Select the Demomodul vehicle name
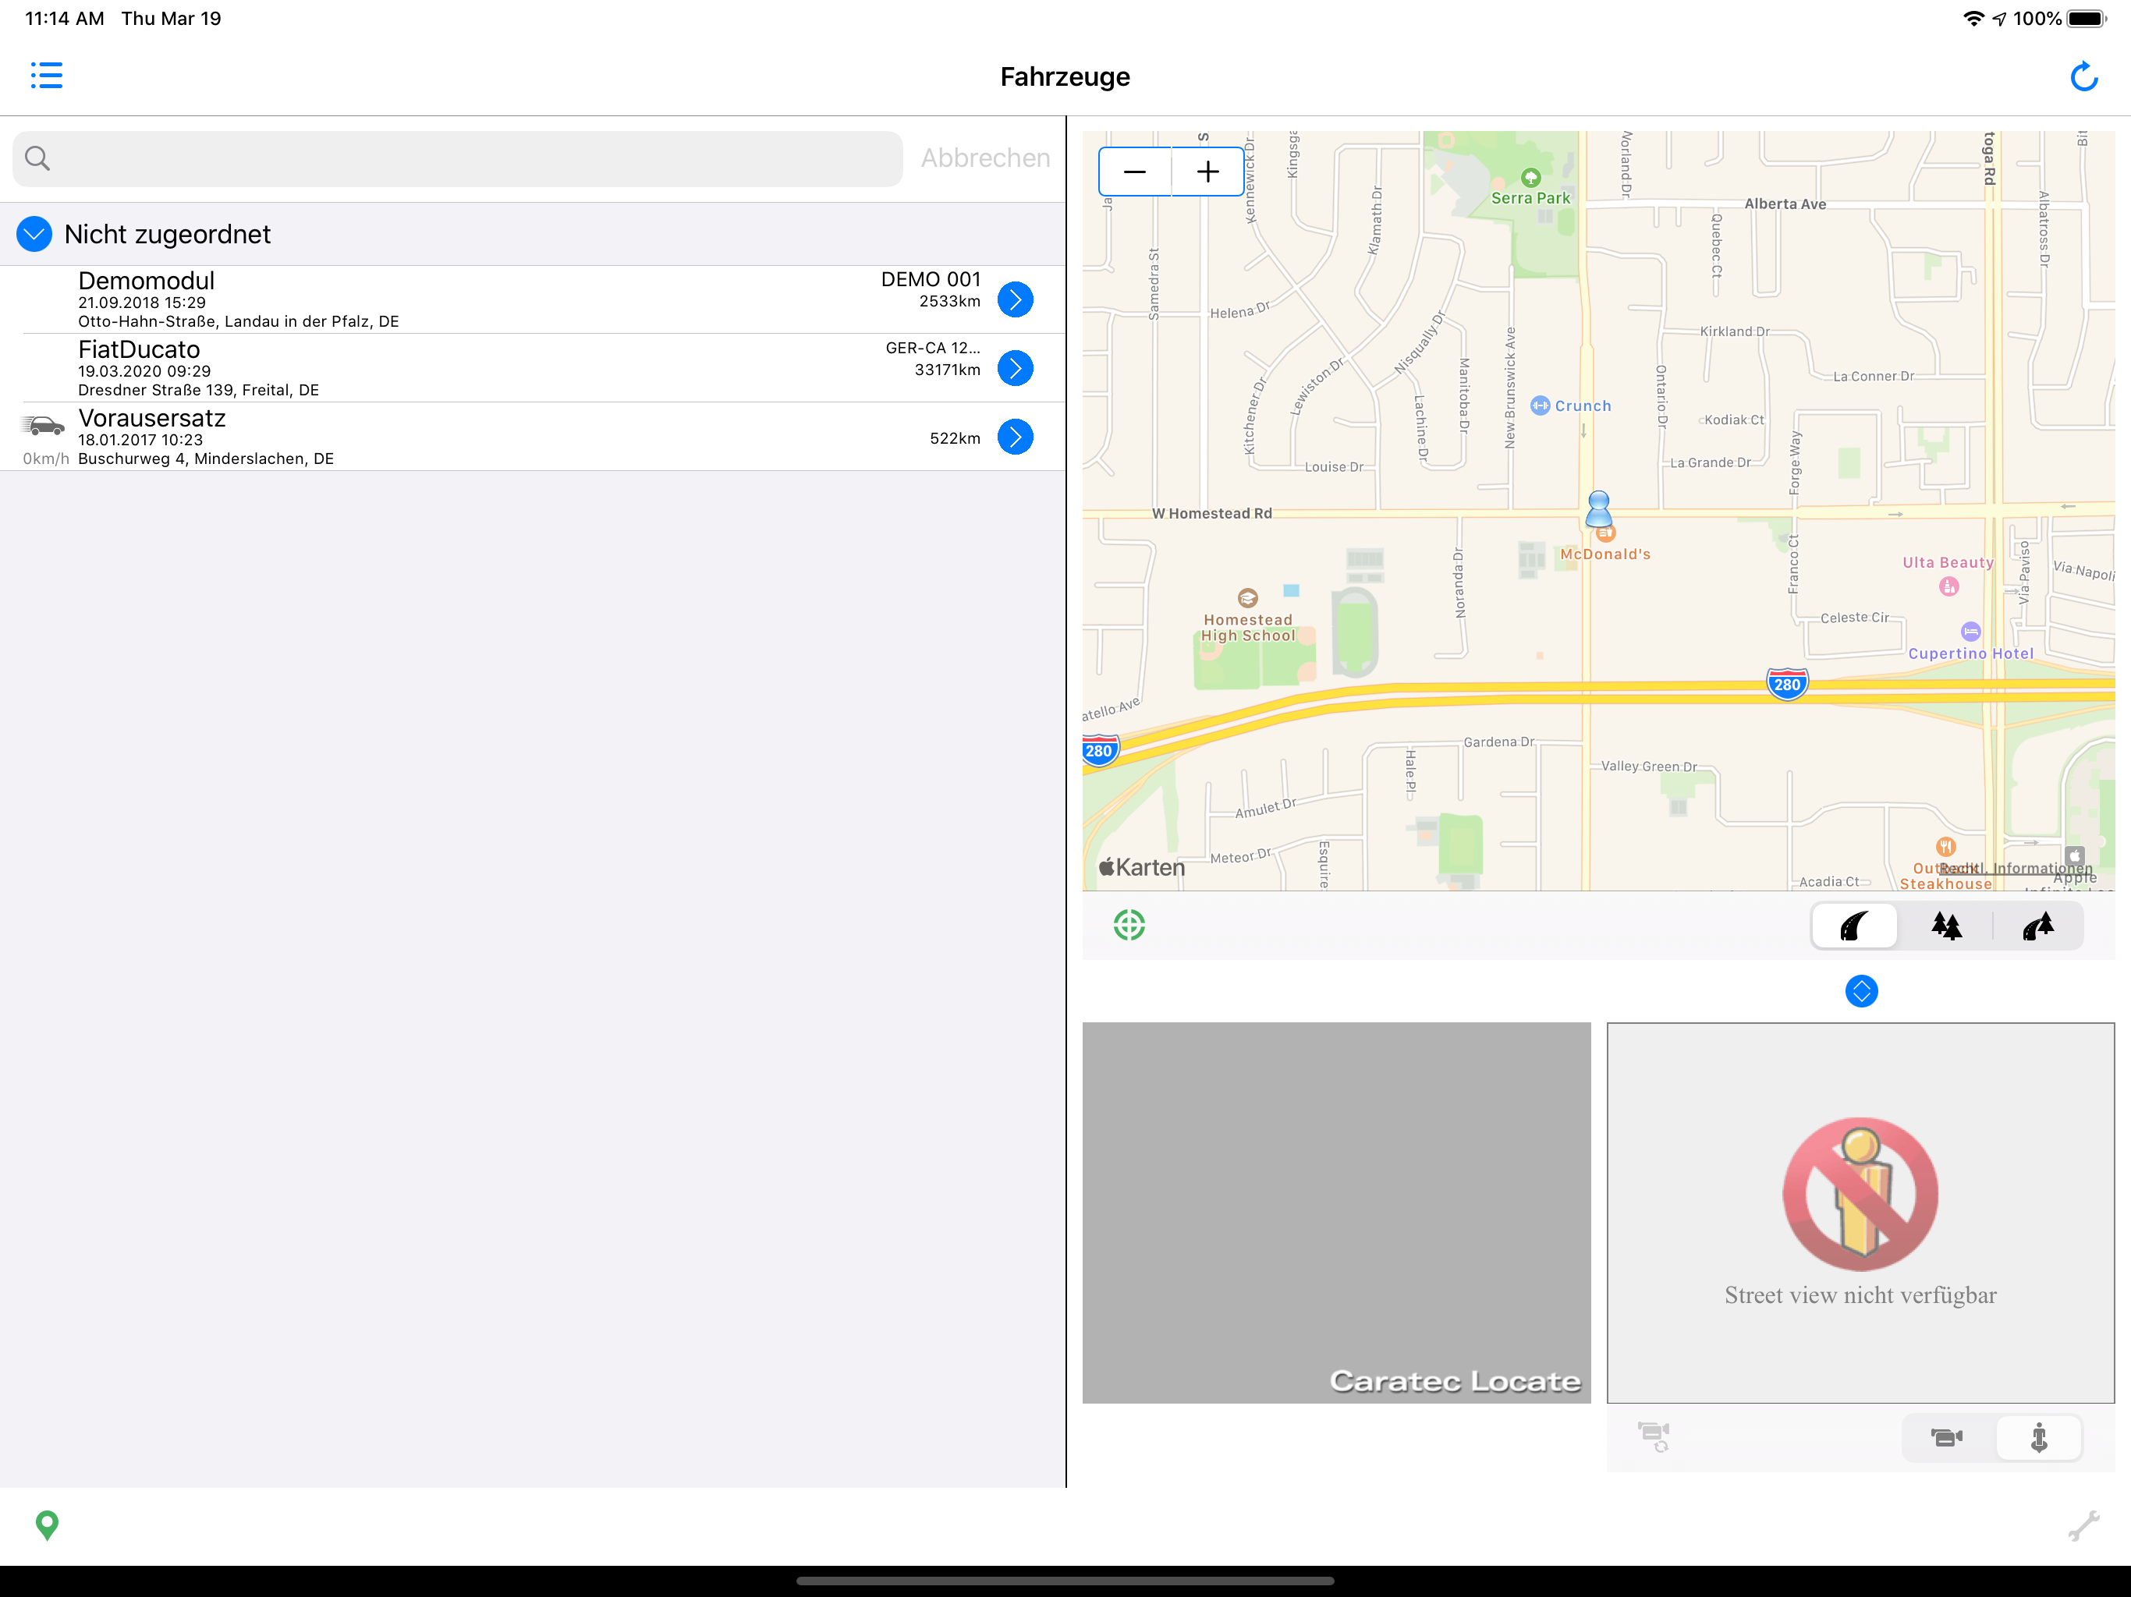Viewport: 2131px width, 1597px height. point(147,280)
